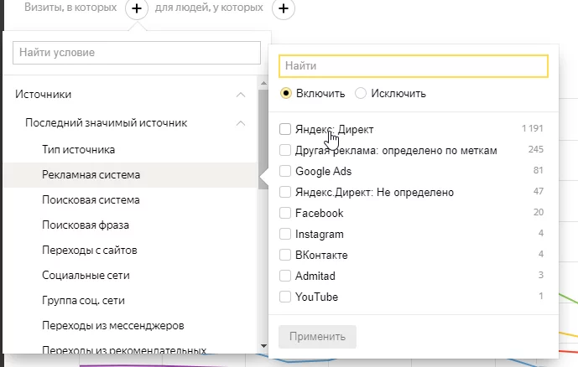Select the 'Включить' radio option
This screenshot has width=578, height=367.
pos(286,94)
